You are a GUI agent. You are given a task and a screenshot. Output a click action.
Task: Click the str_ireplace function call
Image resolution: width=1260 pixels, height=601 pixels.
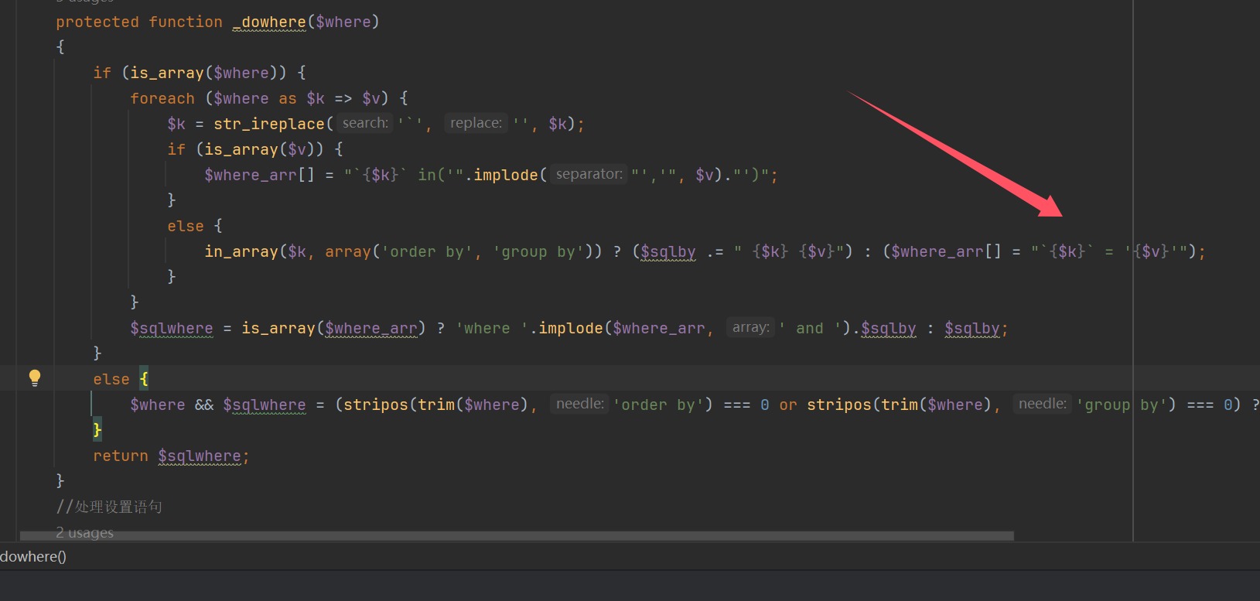coord(268,124)
